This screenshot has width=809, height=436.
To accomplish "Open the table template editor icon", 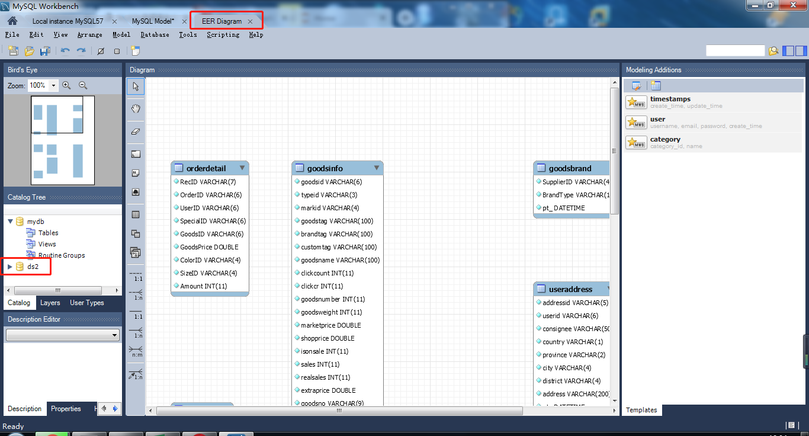I will pyautogui.click(x=637, y=85).
